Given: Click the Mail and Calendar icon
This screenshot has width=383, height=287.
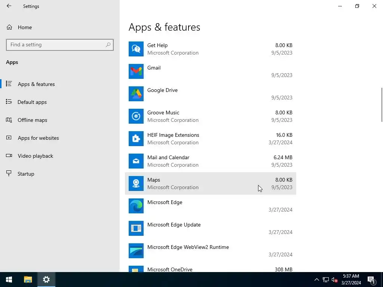Looking at the screenshot, I should point(136,161).
